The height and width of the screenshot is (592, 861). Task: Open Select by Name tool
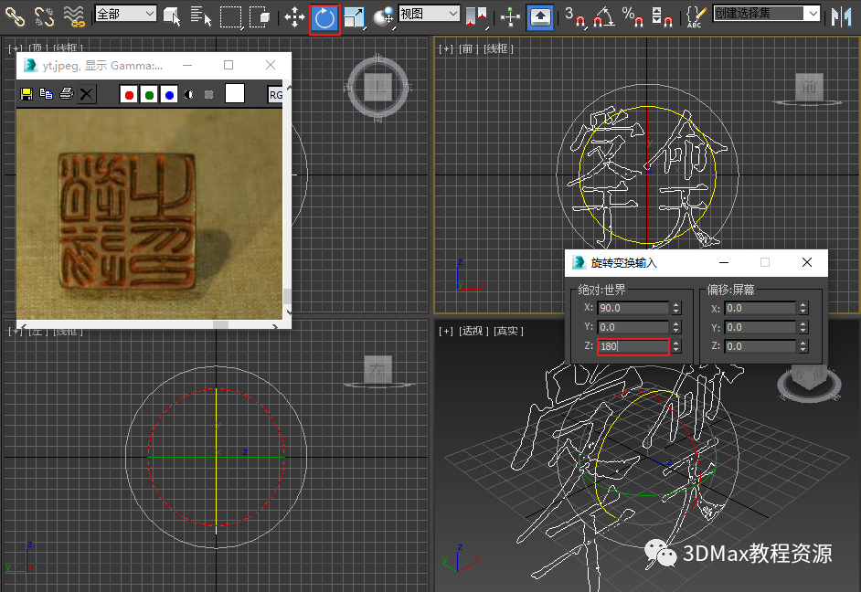(200, 17)
